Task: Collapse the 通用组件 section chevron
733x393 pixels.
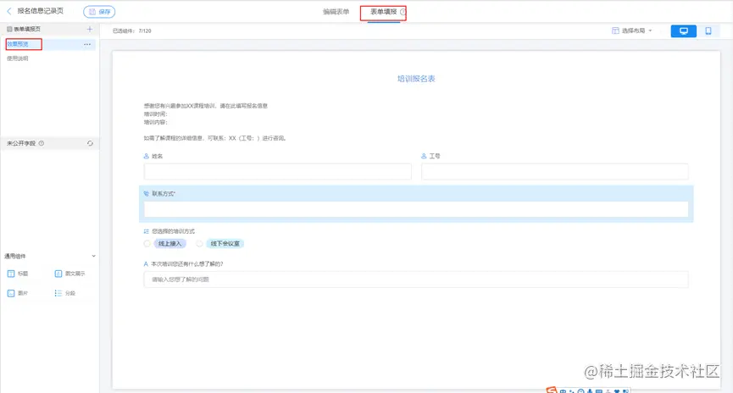Action: pos(93,256)
